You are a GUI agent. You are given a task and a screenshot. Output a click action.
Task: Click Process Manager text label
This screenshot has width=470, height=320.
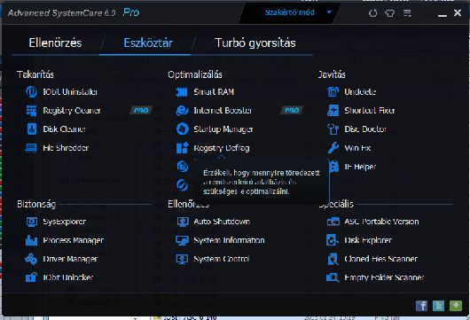[x=74, y=240]
